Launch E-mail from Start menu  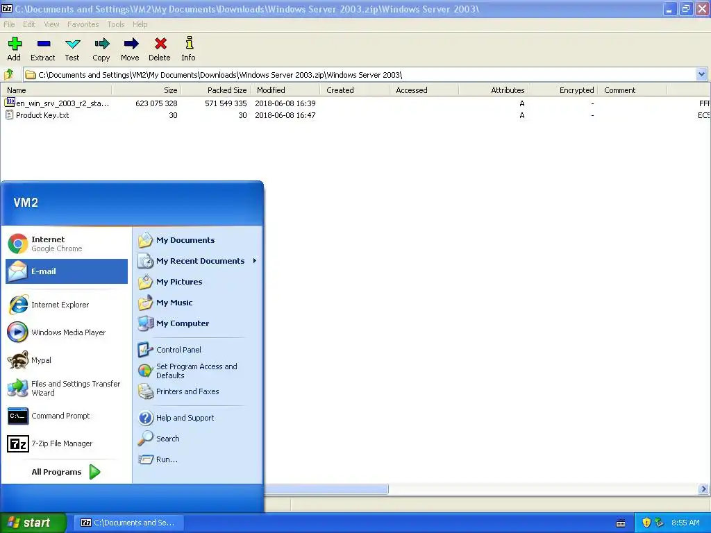coord(66,271)
